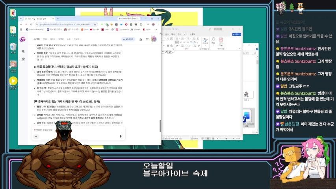
Task: Open Word 스타일 gallery button
Action: point(205,41)
